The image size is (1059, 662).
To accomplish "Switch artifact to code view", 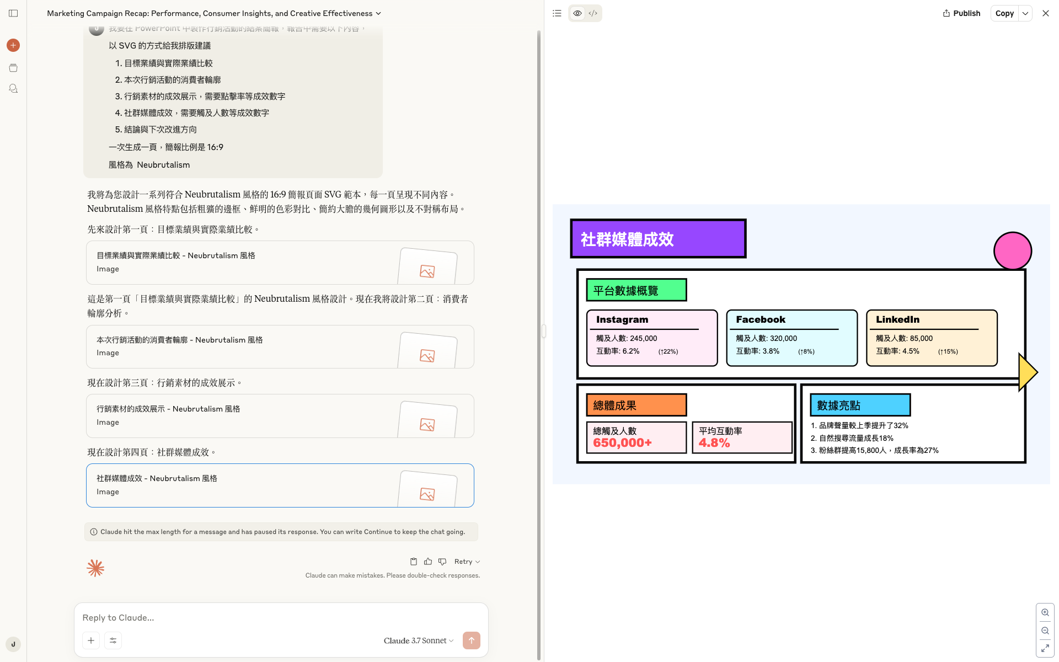I will pos(593,13).
